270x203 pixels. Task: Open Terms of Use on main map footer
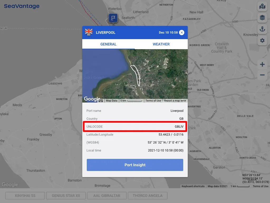click(261, 186)
